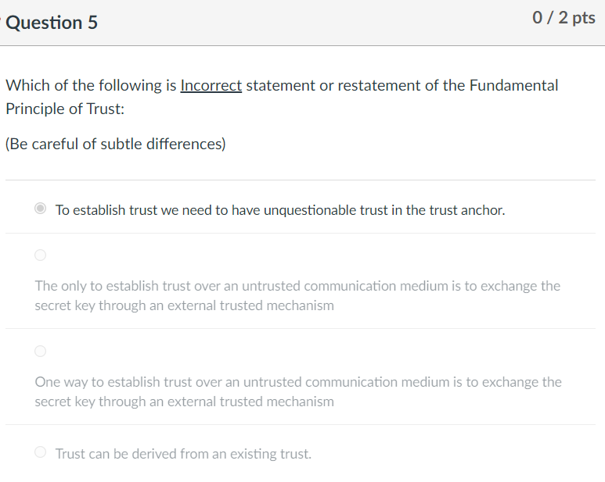Click the word "Fundamental" in the question

(x=513, y=85)
